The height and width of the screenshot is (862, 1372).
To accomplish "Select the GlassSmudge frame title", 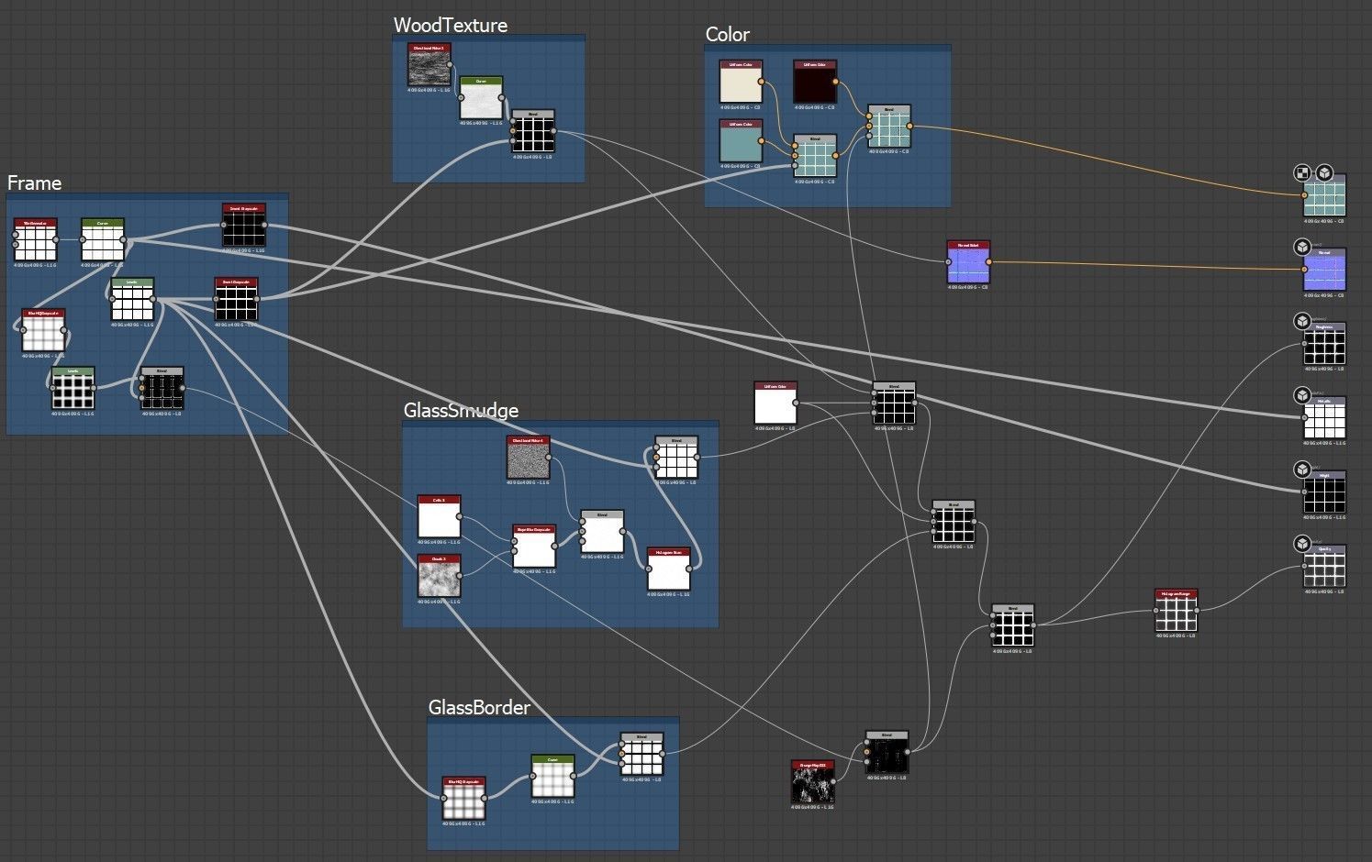I will coord(461,410).
